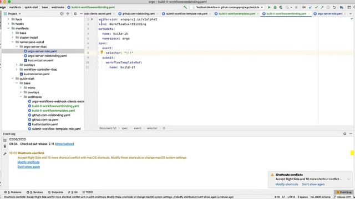This screenshot has height=199, width=355.
Task: Expand the notification balloon chevron
Action: (349, 179)
